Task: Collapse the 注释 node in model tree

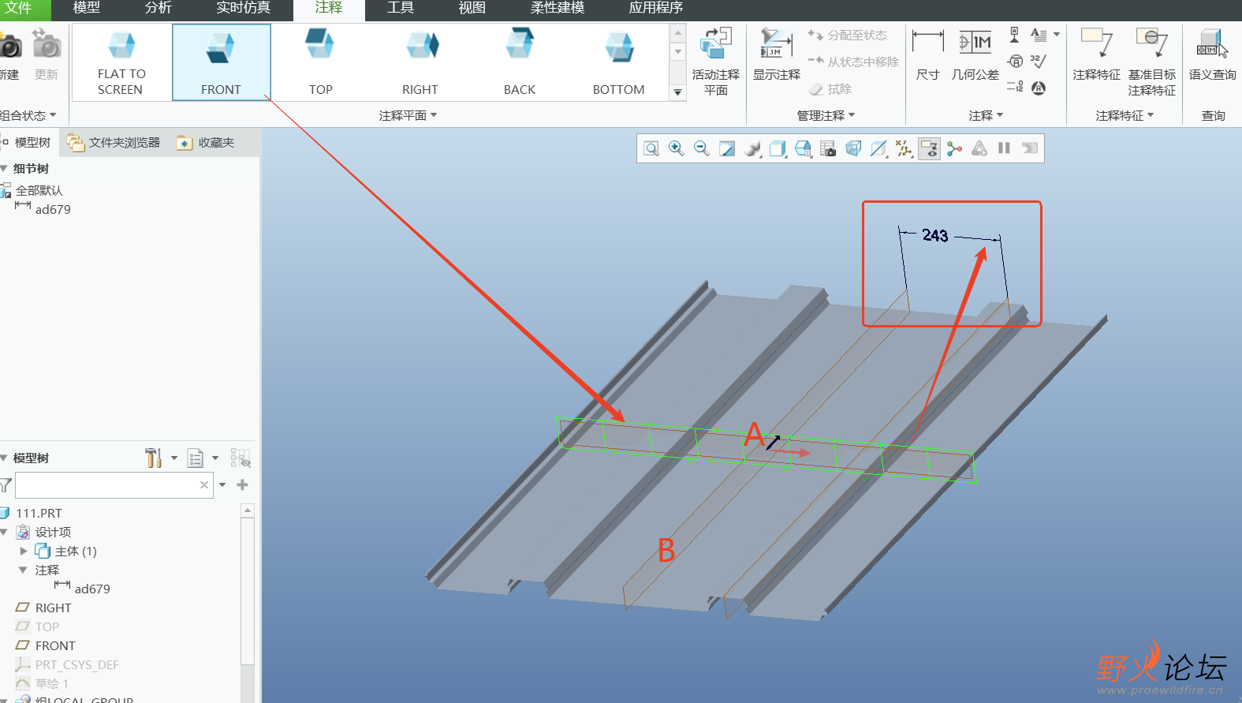Action: pyautogui.click(x=23, y=570)
